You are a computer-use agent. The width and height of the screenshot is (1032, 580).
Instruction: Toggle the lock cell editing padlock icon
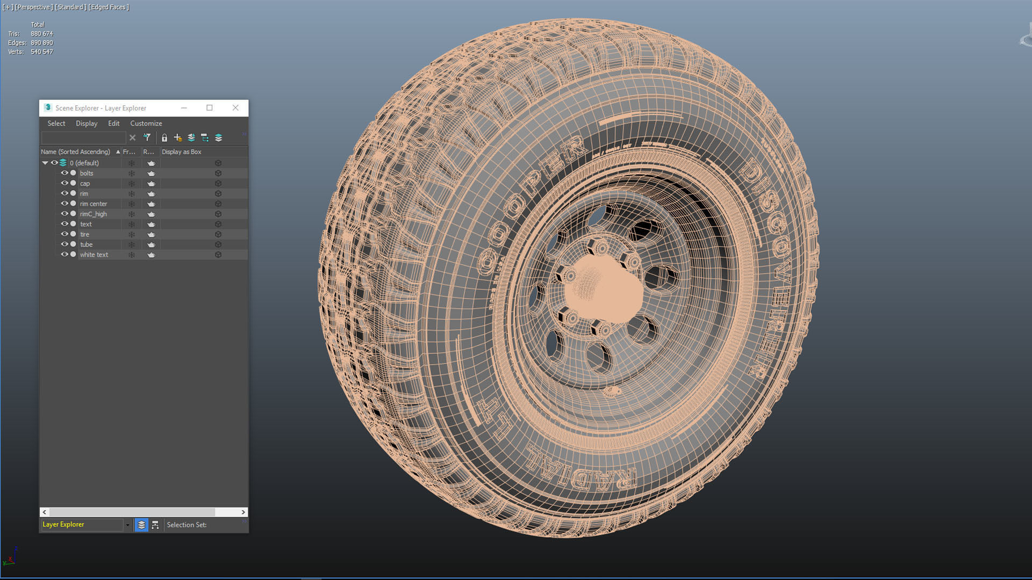click(x=164, y=138)
